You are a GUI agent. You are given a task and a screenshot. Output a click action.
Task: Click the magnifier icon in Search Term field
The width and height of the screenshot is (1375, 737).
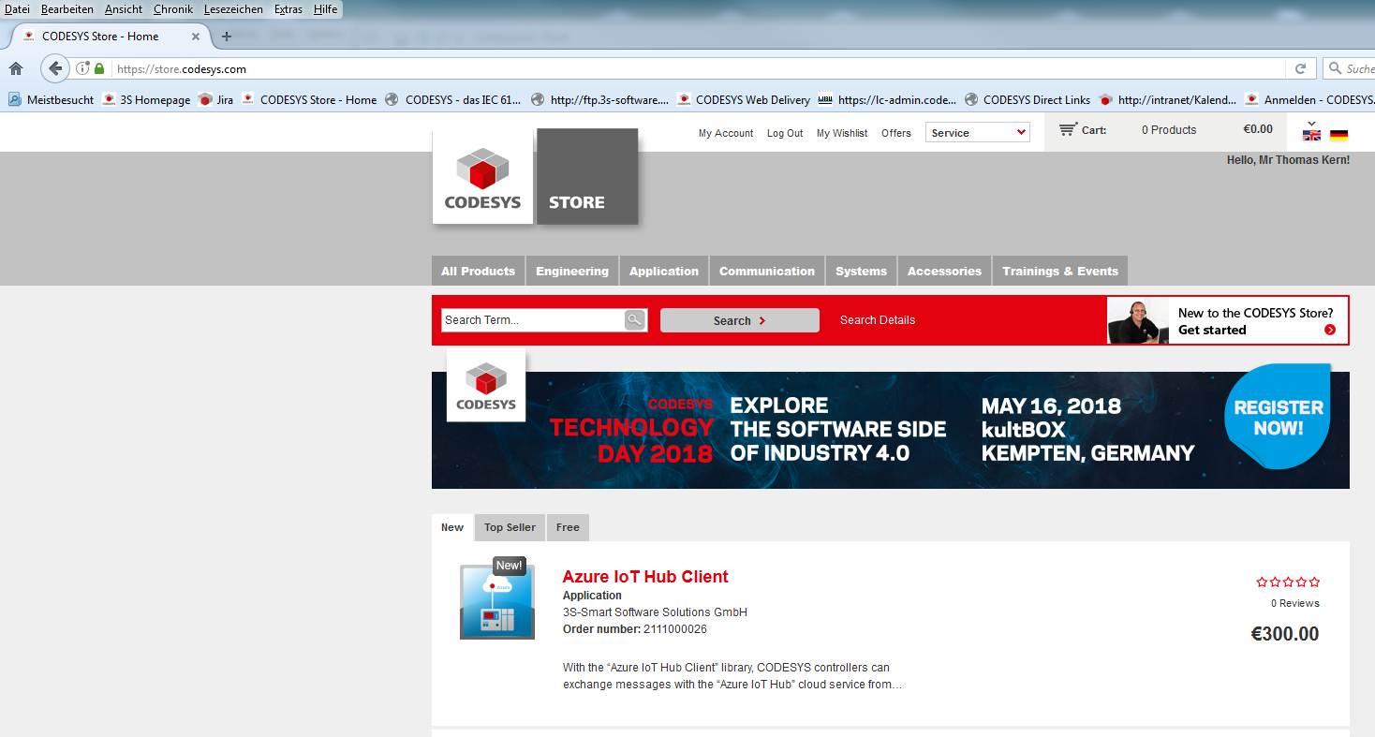click(635, 320)
